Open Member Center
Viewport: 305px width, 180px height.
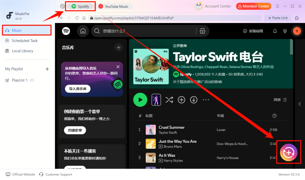click(x=254, y=6)
